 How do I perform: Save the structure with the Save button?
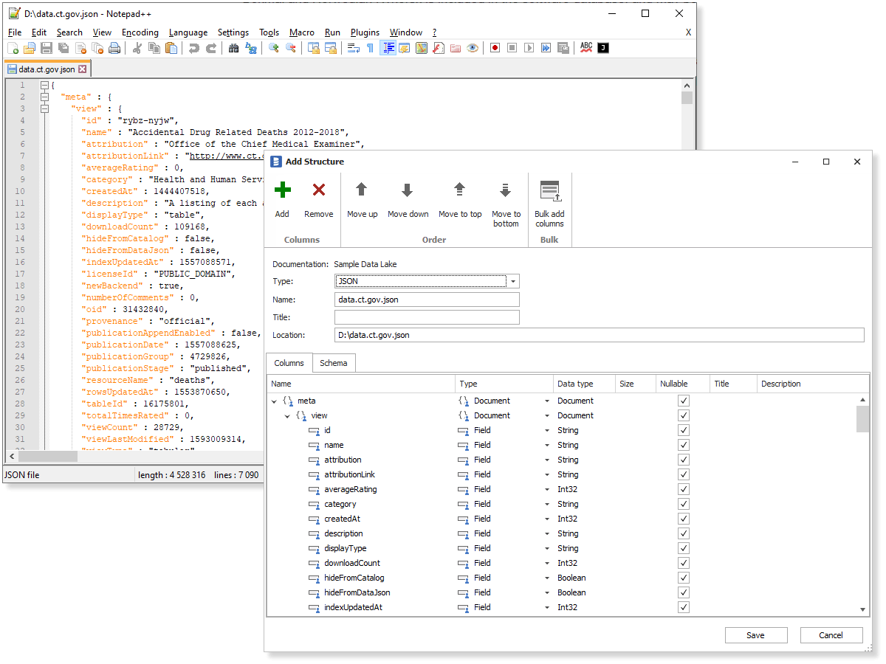click(756, 635)
